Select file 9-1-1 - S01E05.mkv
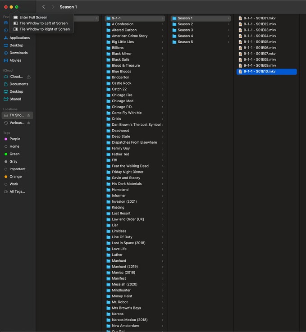 tap(267, 42)
